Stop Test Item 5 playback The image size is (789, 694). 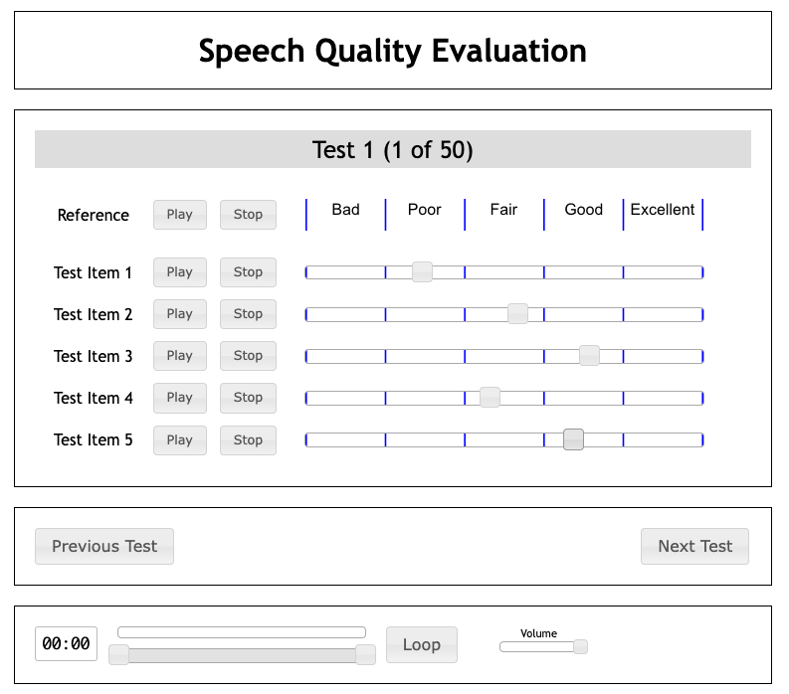point(248,440)
